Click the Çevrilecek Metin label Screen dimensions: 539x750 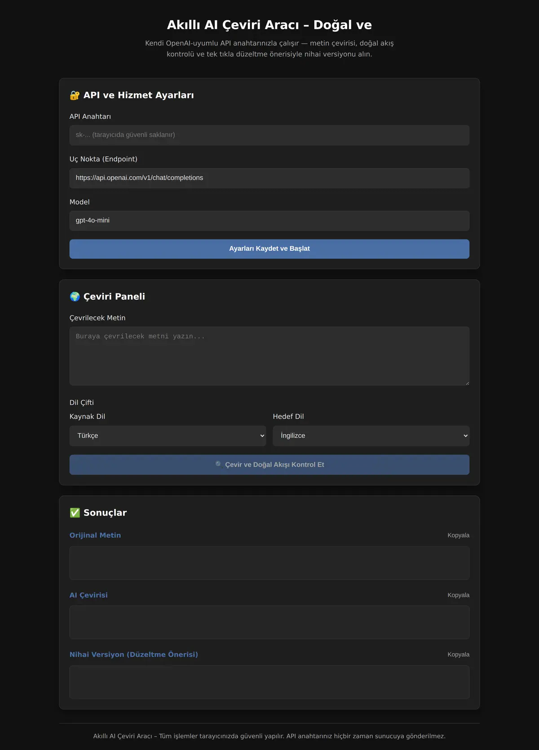click(x=97, y=318)
